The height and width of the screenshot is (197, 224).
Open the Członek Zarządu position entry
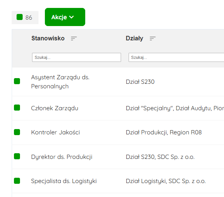pyautogui.click(x=55, y=108)
